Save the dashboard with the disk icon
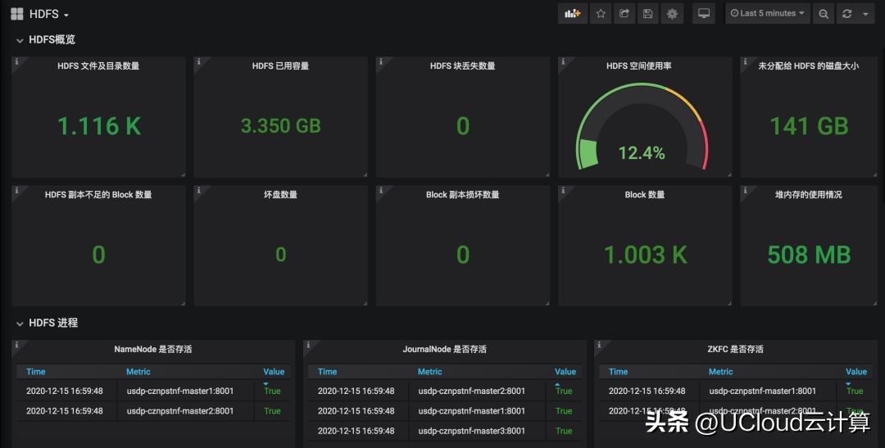The height and width of the screenshot is (448, 885). [648, 14]
